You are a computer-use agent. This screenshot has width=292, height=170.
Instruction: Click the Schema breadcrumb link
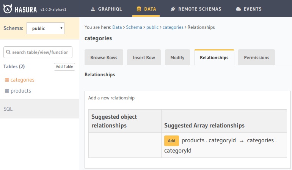134,27
